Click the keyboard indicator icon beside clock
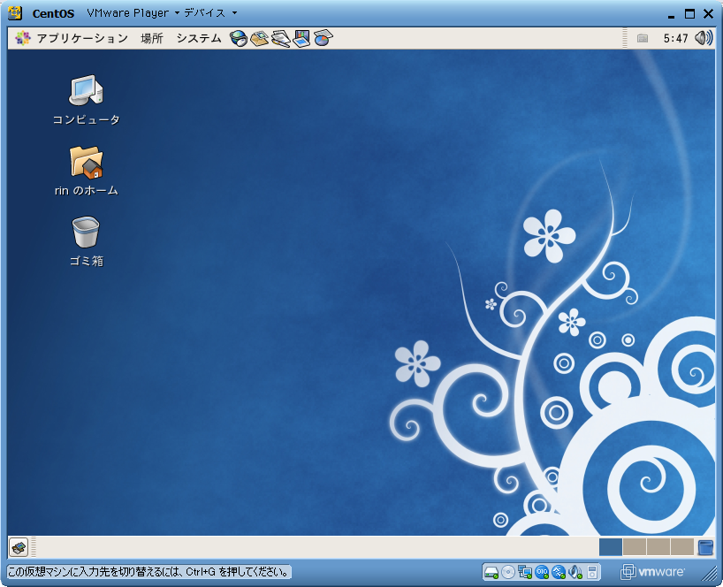723x587 pixels. [643, 38]
